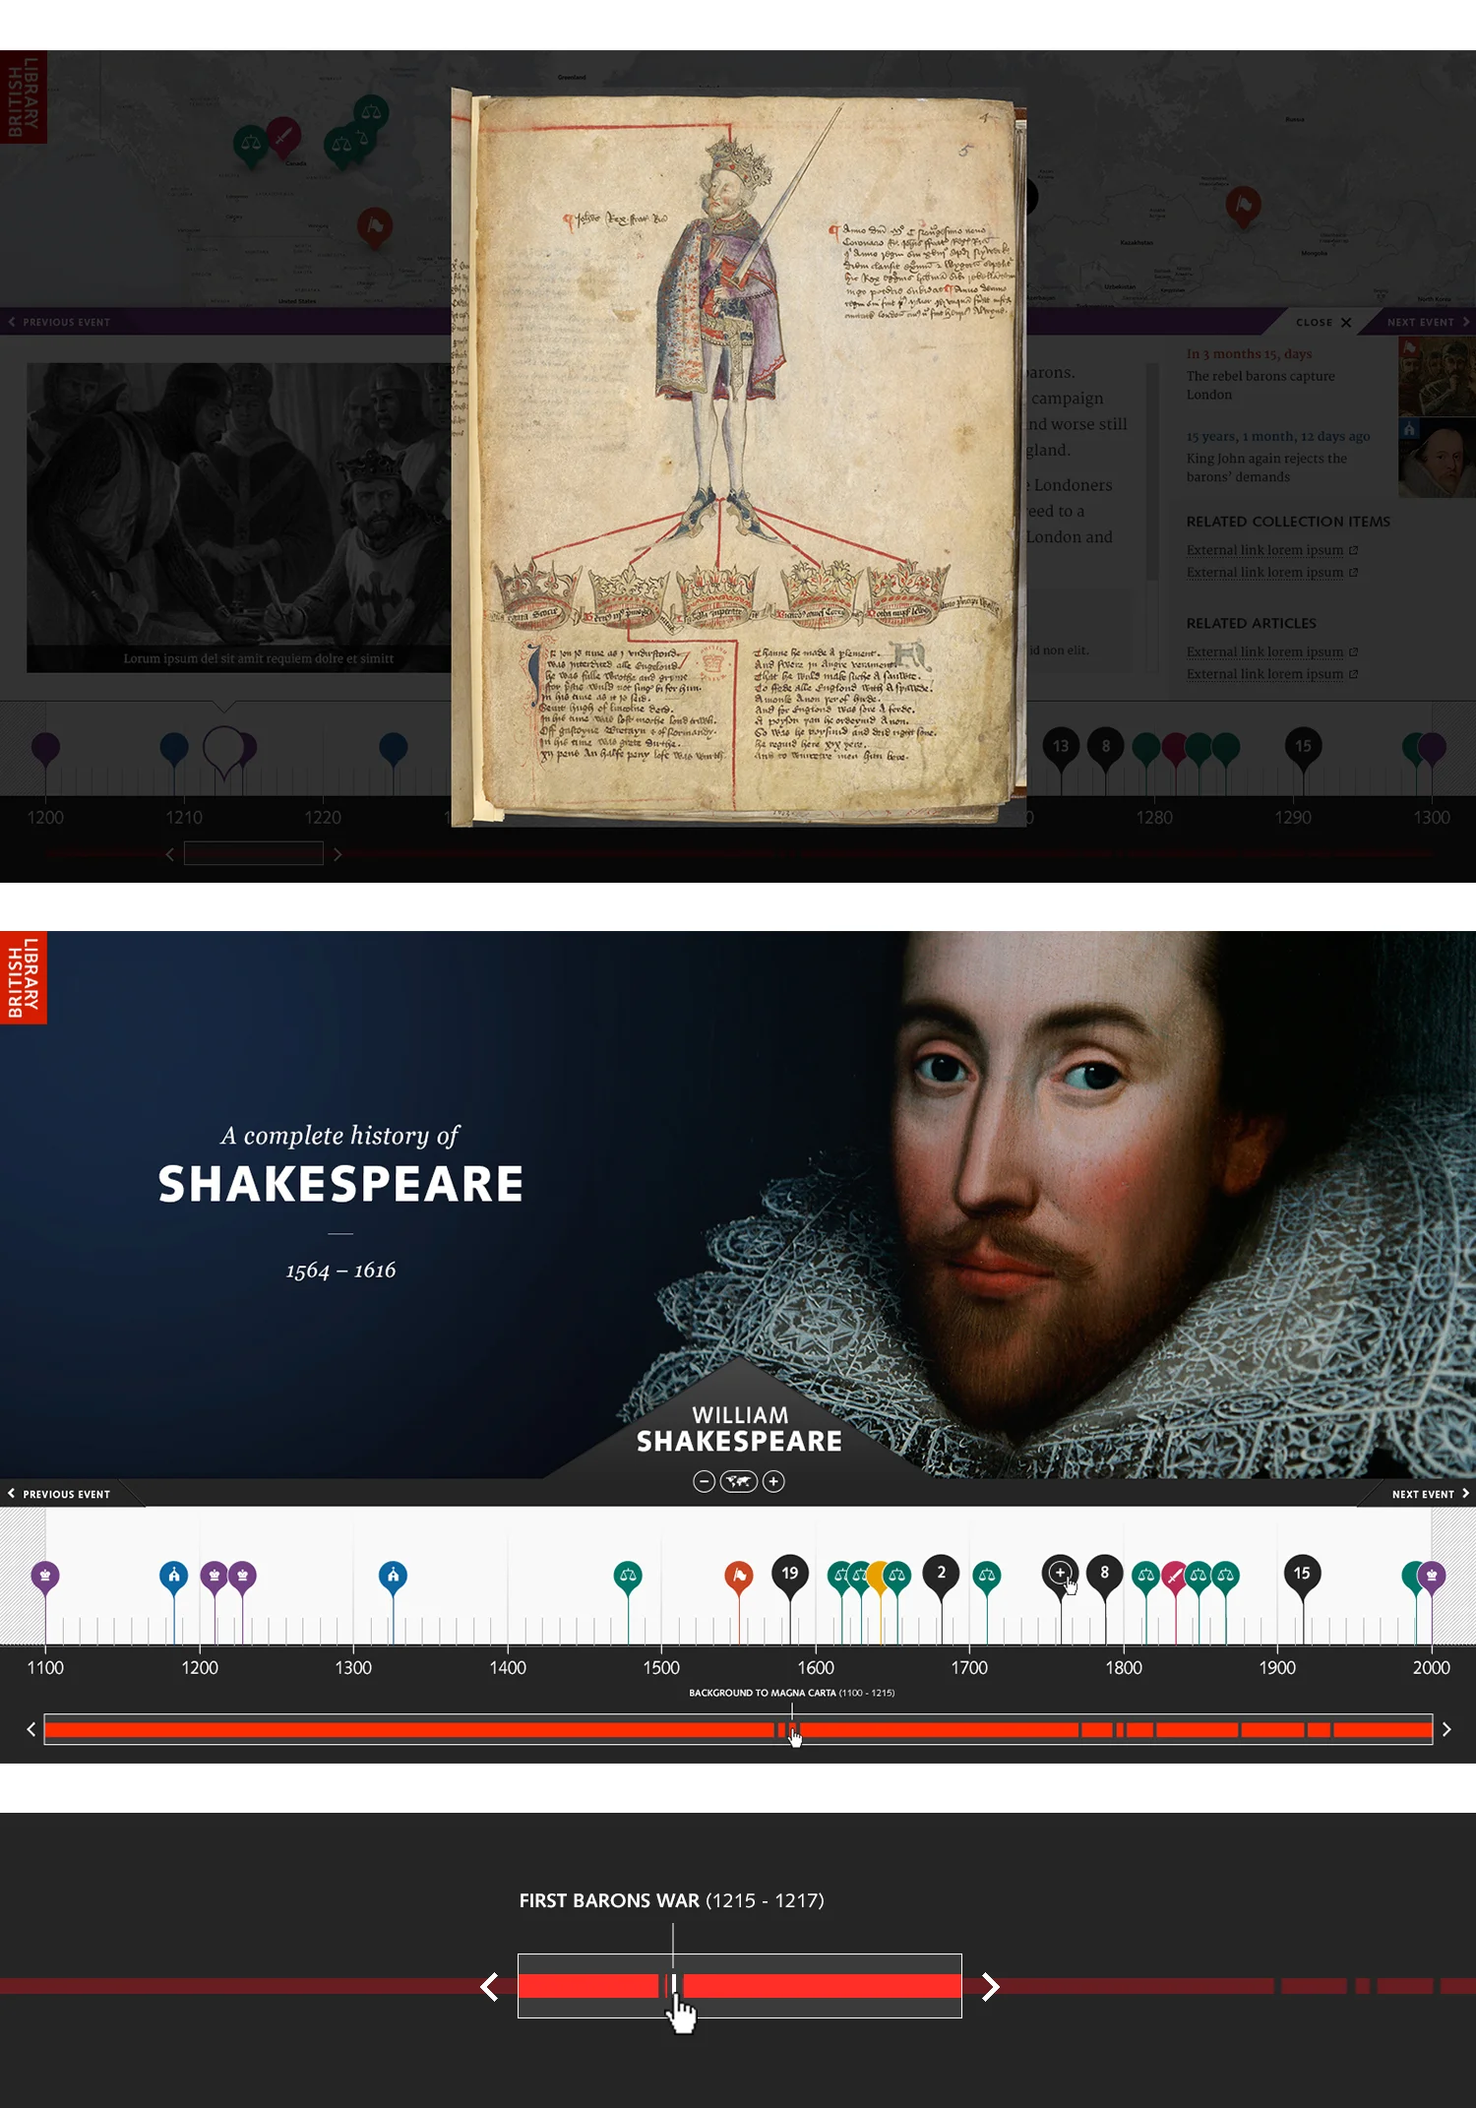Expand black plus cluster marker near 1760
Viewport: 1476px width, 2109px height.
(x=1060, y=1574)
